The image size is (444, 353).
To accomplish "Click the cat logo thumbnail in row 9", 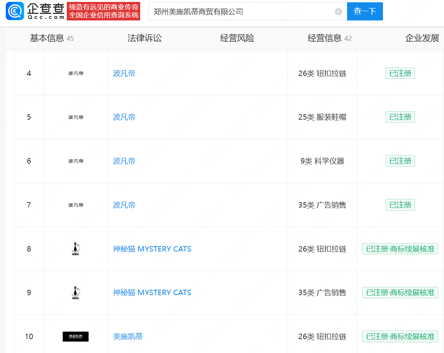I will (x=76, y=293).
